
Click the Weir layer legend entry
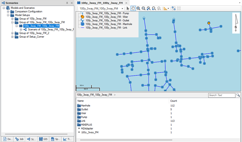[107, 17]
